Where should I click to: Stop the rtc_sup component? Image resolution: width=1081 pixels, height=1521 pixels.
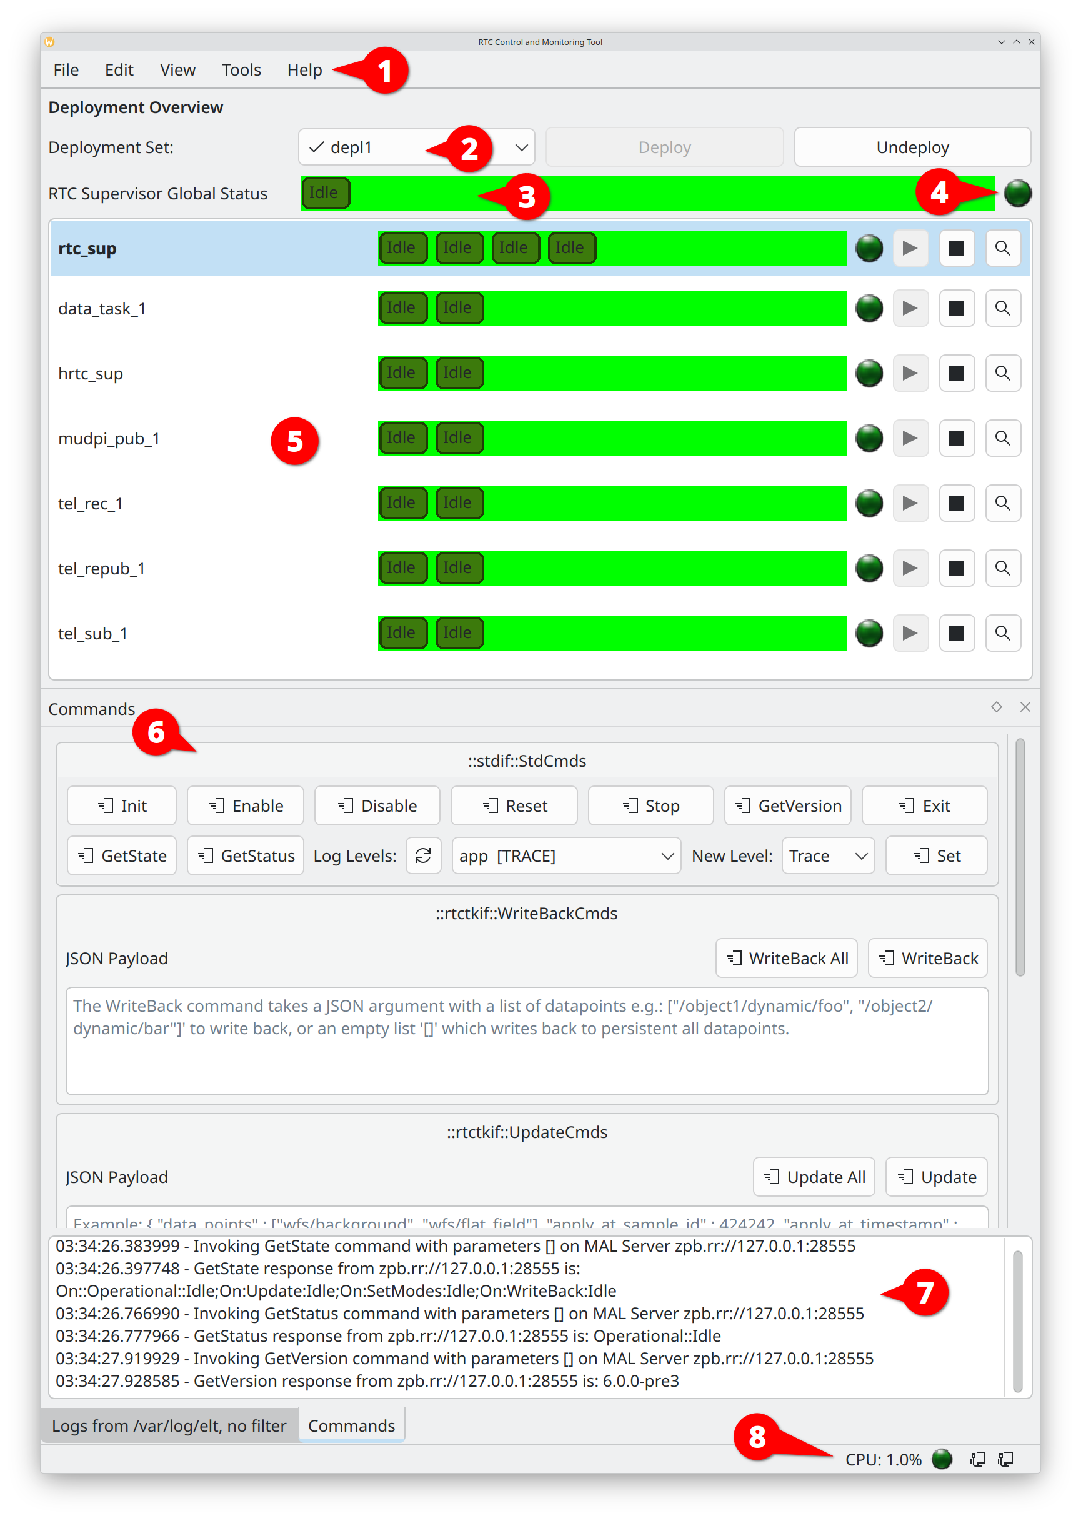click(957, 248)
